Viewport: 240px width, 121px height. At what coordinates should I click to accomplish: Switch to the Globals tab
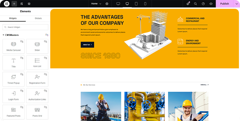tap(38, 18)
